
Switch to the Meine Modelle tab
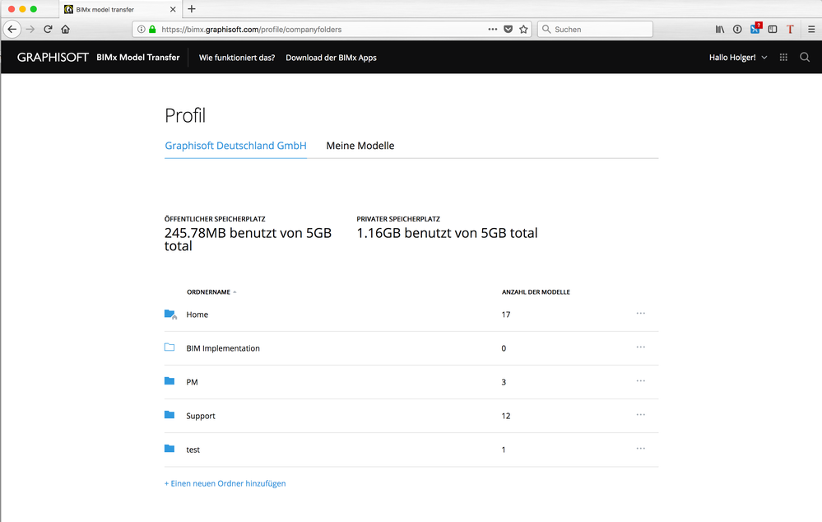tap(360, 146)
